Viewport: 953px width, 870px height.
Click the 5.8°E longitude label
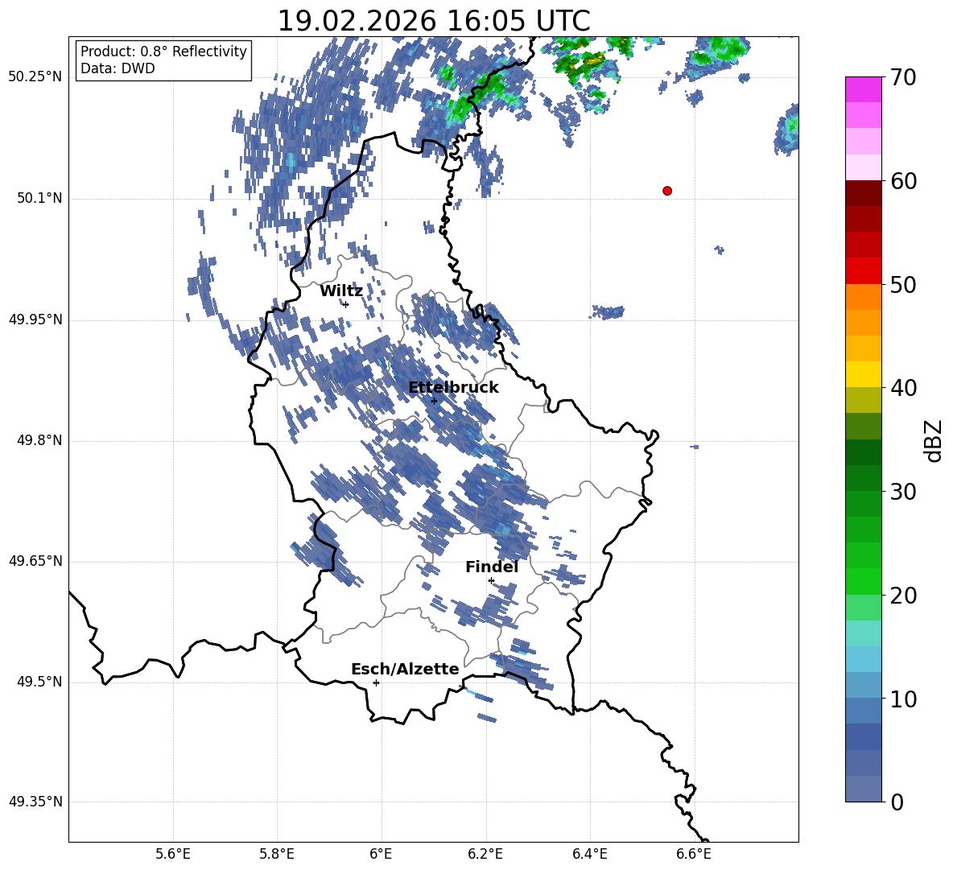pyautogui.click(x=277, y=854)
